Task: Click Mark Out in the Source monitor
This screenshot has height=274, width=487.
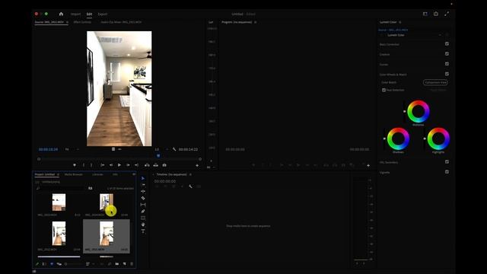Action: [91, 165]
